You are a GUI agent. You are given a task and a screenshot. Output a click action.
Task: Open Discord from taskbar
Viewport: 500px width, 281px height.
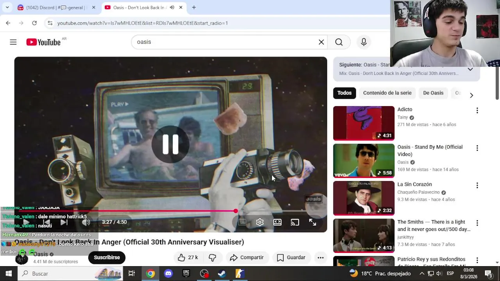168,274
